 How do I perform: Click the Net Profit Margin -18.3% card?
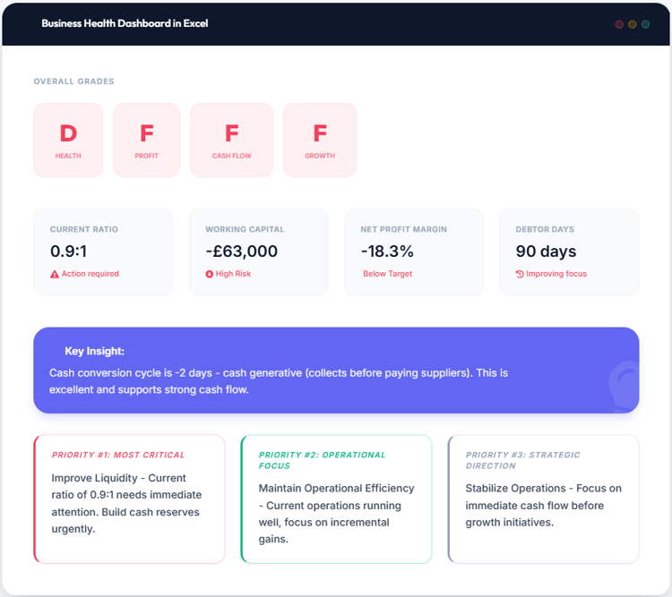(x=414, y=252)
